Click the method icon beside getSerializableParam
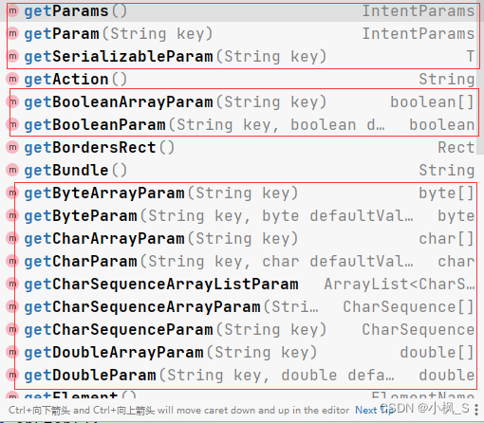 pyautogui.click(x=12, y=56)
